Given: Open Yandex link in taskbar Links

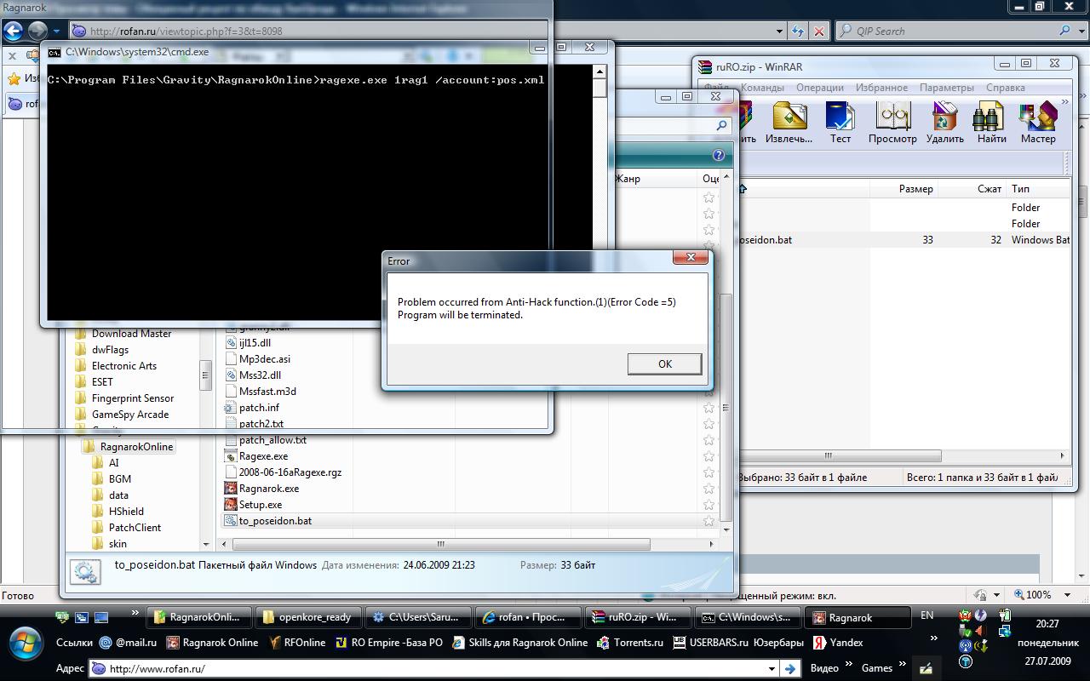Looking at the screenshot, I should 838,643.
